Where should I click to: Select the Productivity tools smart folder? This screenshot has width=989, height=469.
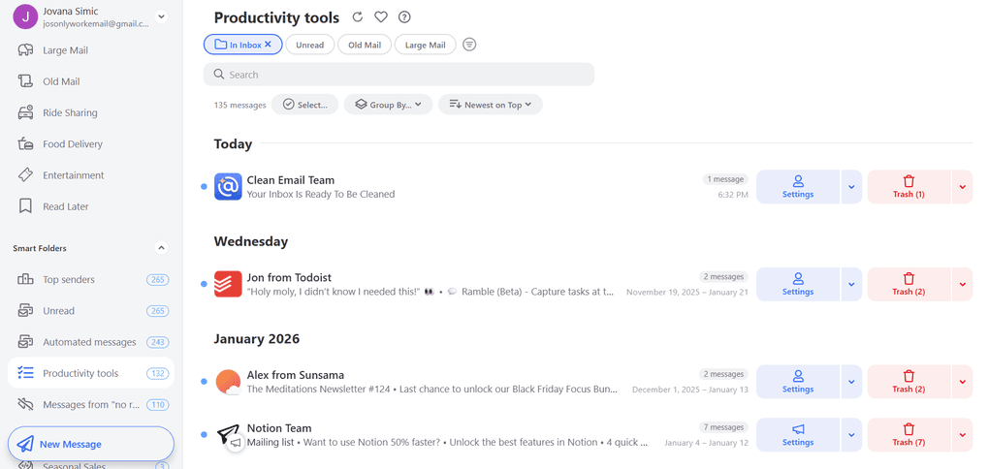pos(91,373)
